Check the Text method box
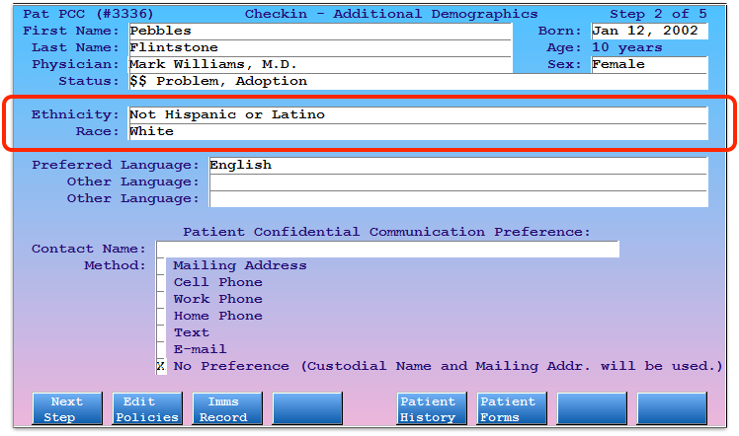Viewport: 739px width, 436px height. (x=161, y=332)
